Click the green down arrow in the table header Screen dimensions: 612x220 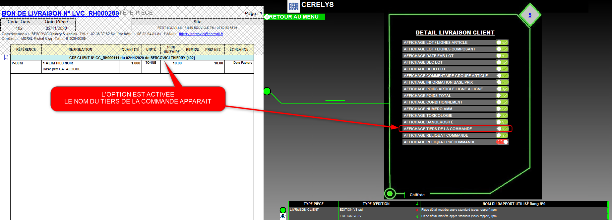pyautogui.click(x=417, y=204)
